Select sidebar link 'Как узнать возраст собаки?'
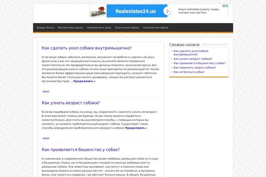 coord(193,59)
